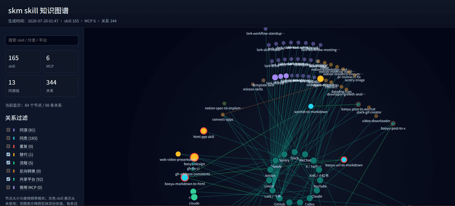
Task: Click the gh-fix-ci node label
Action: pyautogui.click(x=193, y=169)
